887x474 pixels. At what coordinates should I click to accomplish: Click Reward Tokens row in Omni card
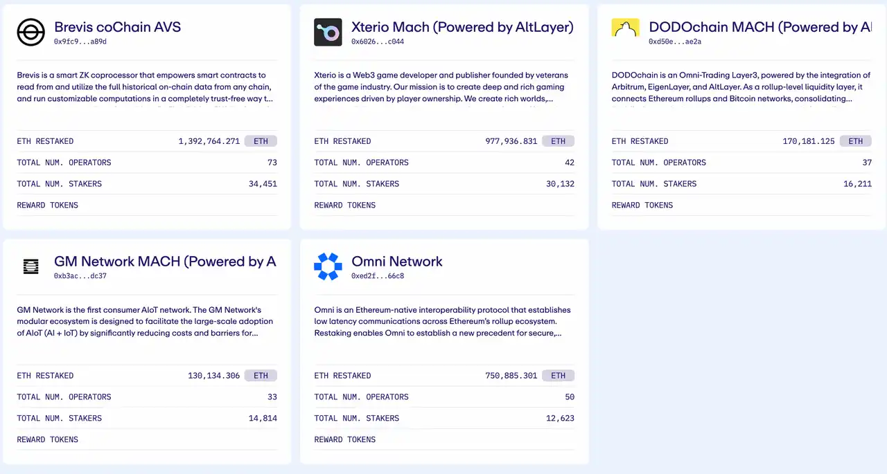point(443,439)
